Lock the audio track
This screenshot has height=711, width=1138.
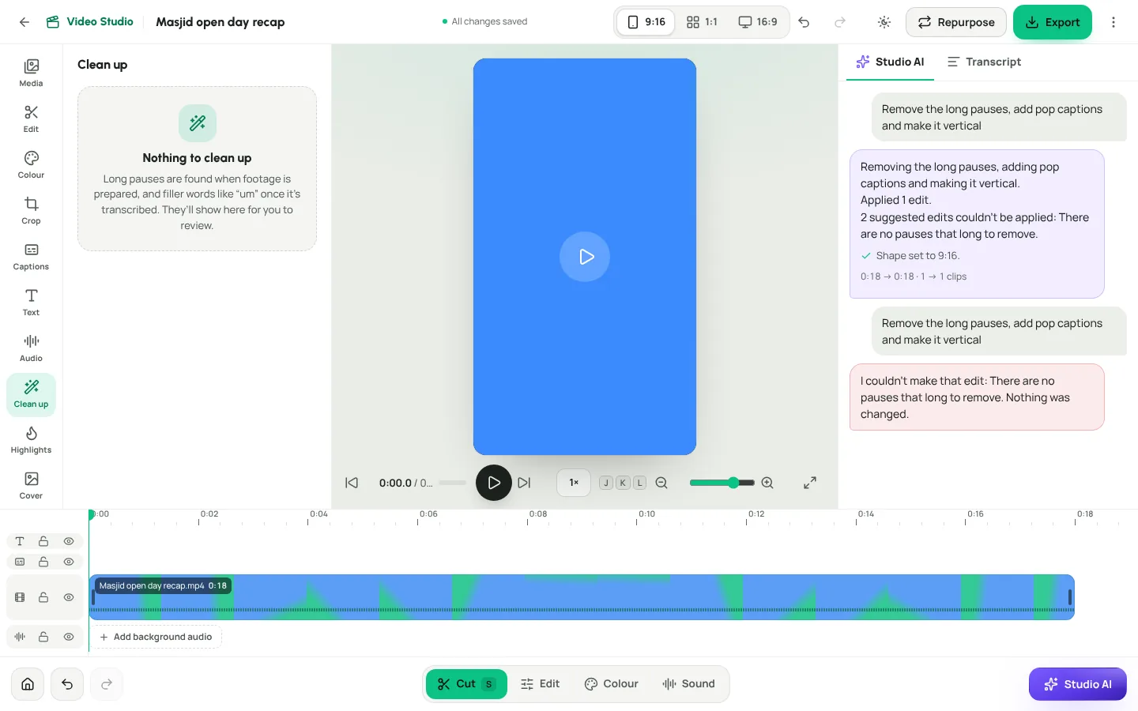pos(43,637)
